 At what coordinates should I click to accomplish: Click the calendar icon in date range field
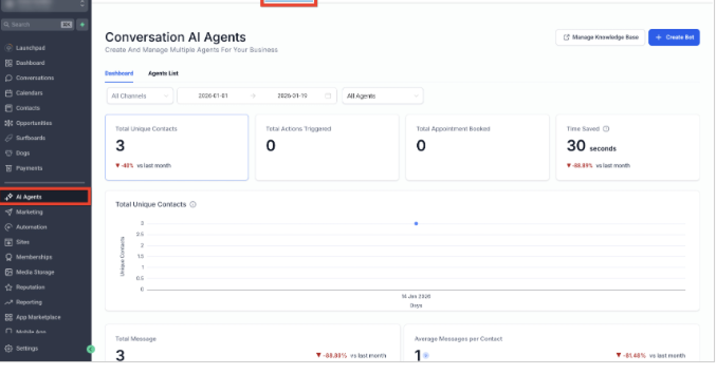328,96
